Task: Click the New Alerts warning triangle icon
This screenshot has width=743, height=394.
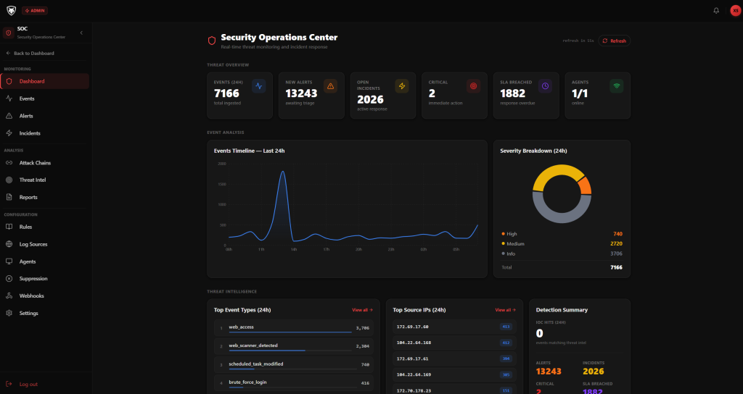Action: (x=330, y=86)
